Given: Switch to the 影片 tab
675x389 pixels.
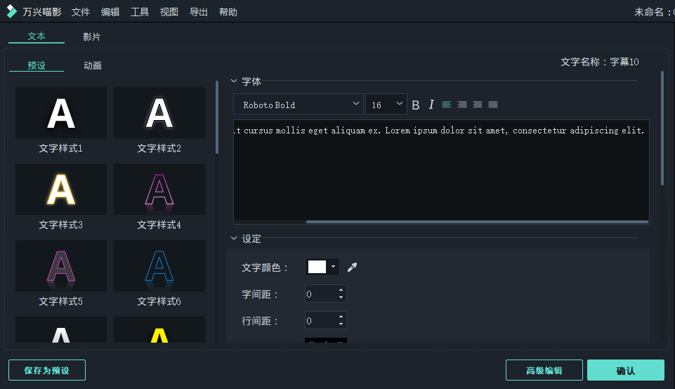Looking at the screenshot, I should point(92,37).
